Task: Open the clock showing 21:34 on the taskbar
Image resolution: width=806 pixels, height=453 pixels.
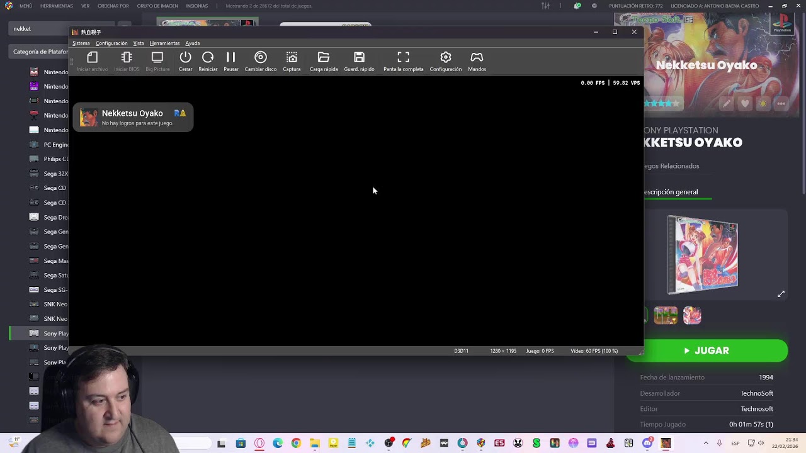Action: 785,443
